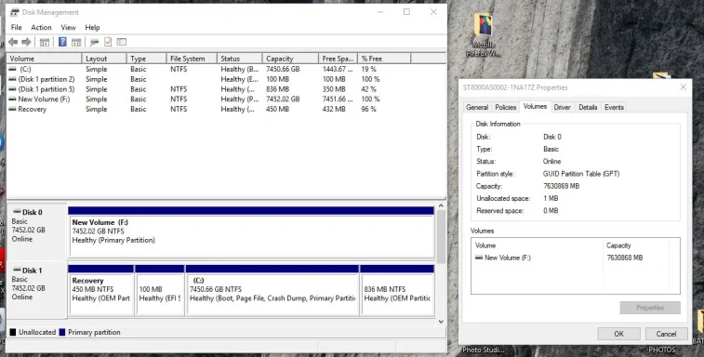The image size is (704, 357).
Task: Click scroll down arrow in disk graphical pane
Action: pos(441,322)
